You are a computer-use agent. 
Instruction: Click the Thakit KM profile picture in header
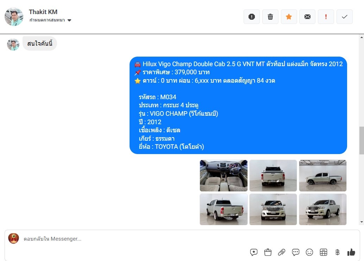point(14,17)
